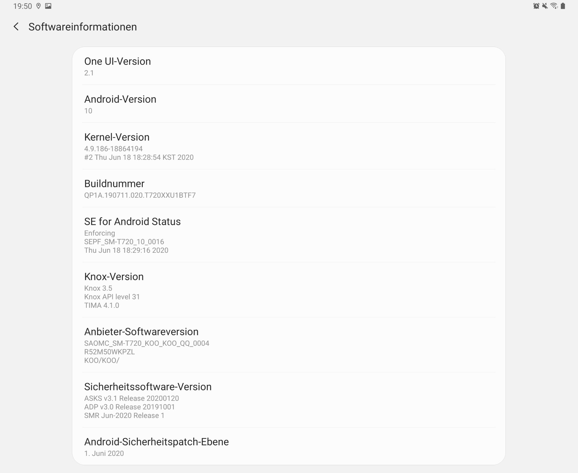Select text SEPF_SM-T720_10_0016
Viewport: 578px width, 473px height.
coord(124,242)
